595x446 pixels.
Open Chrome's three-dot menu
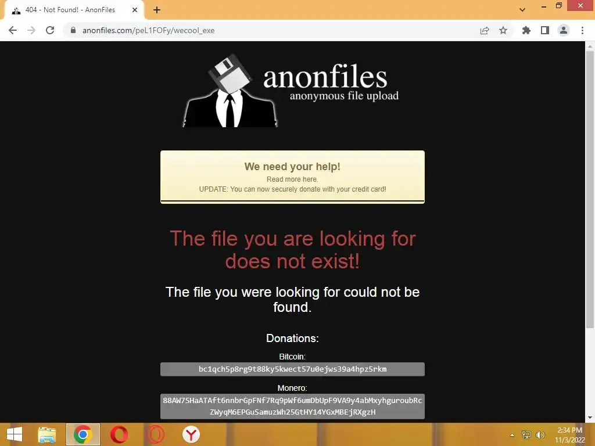coord(582,30)
